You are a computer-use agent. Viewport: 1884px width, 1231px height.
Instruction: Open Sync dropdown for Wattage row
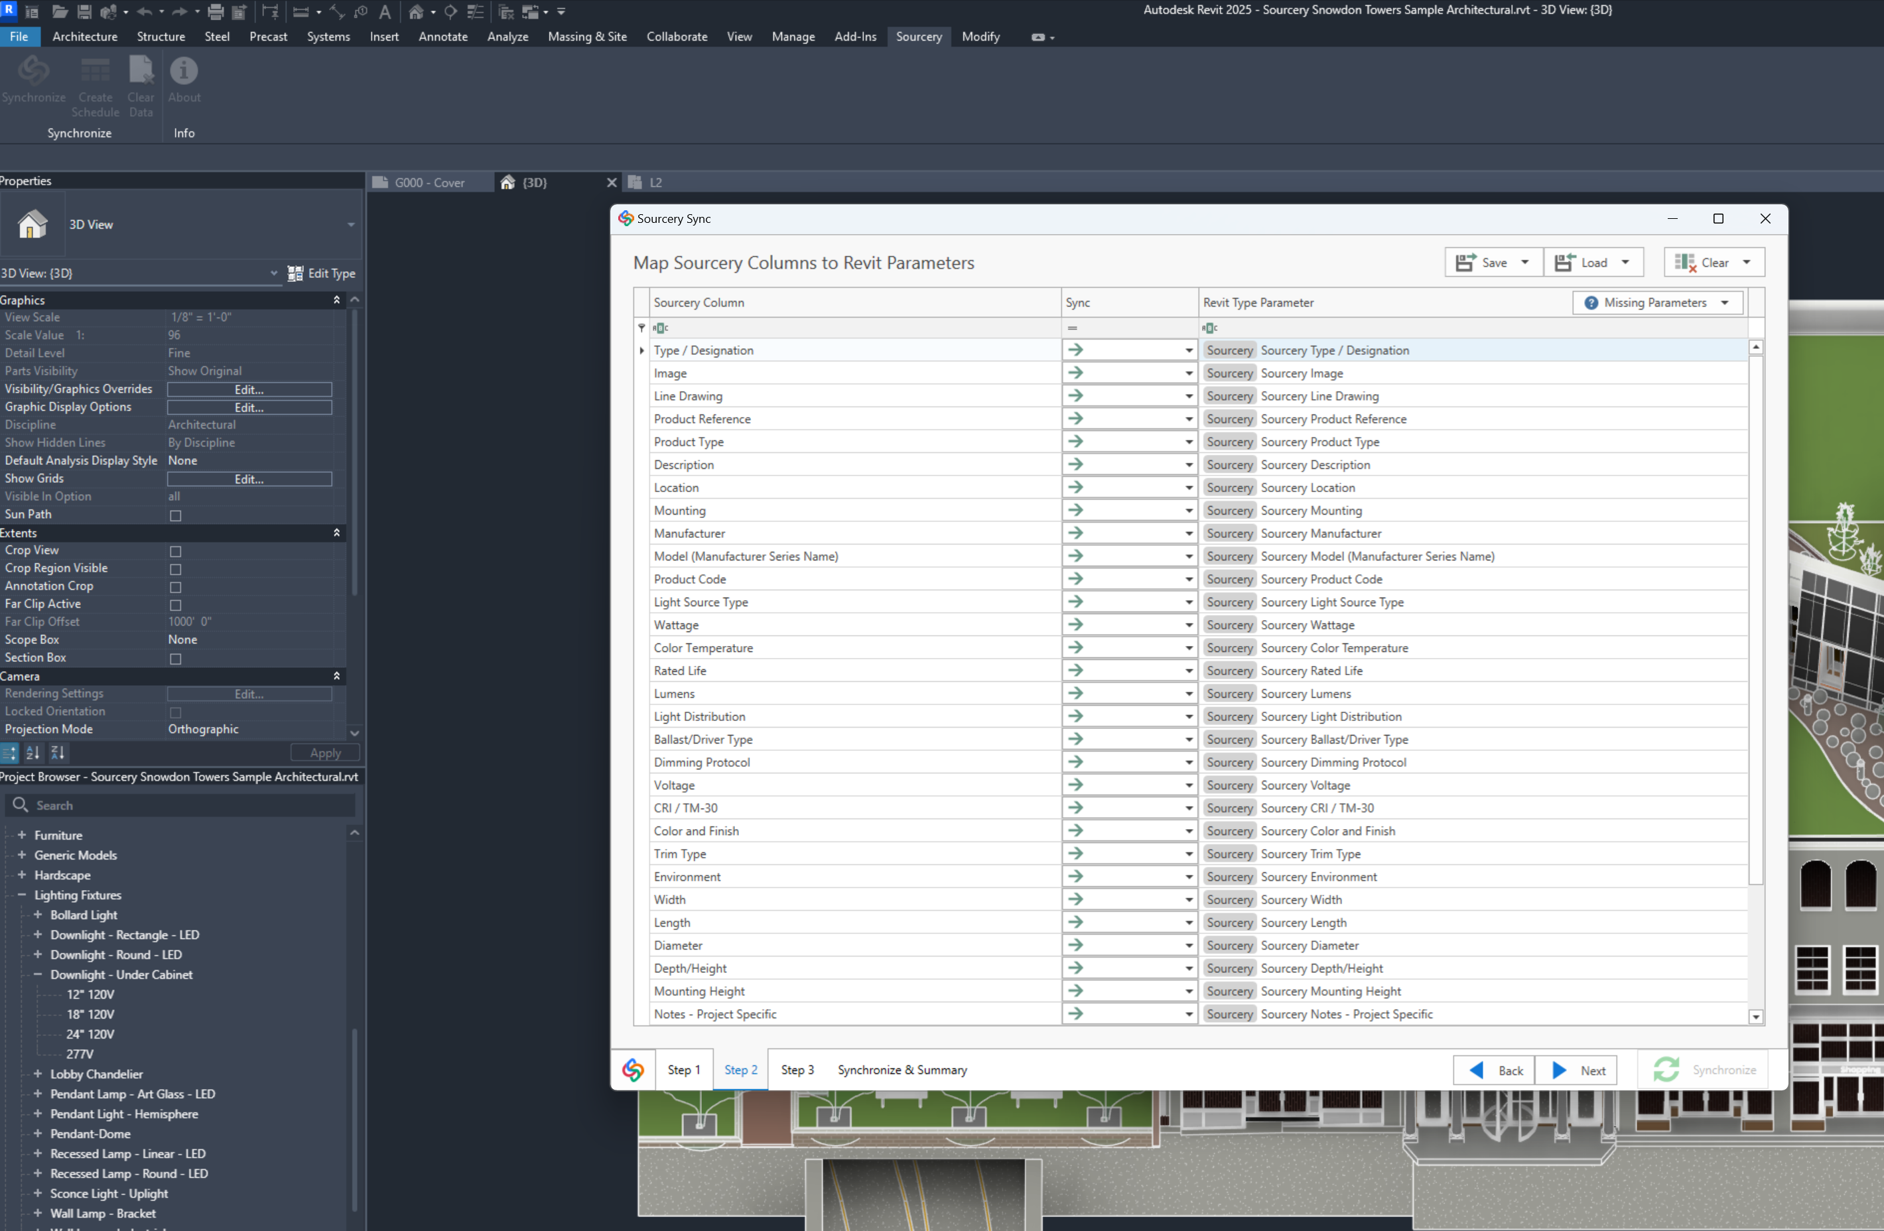point(1188,625)
